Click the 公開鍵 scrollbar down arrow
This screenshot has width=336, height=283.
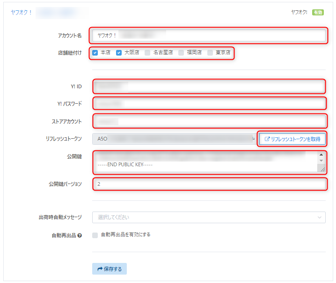click(321, 161)
